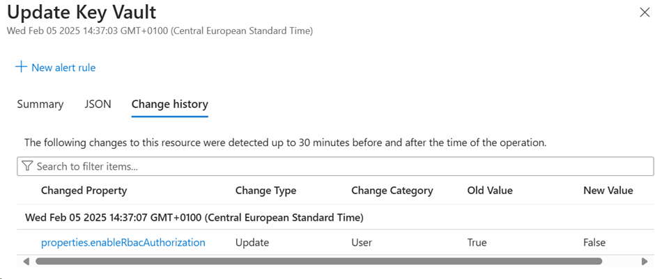
Task: Click the horizontal scrollbar thumb
Action: click(318, 262)
